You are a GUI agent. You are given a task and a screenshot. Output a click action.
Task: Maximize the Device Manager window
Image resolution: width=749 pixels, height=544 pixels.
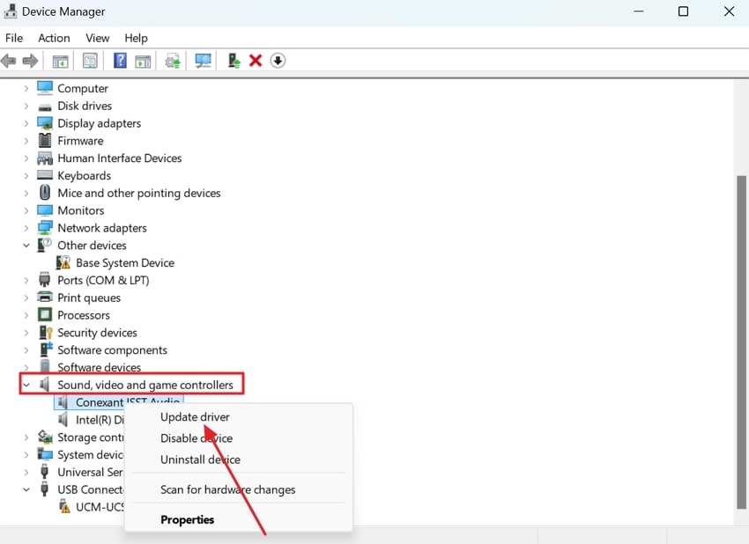[x=683, y=11]
